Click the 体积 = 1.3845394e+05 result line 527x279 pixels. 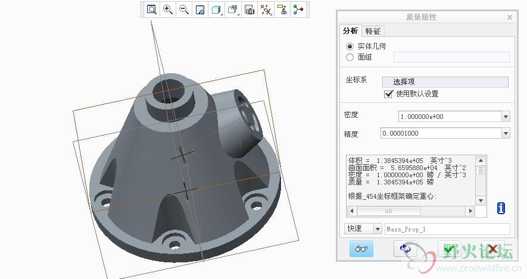[x=400, y=161]
